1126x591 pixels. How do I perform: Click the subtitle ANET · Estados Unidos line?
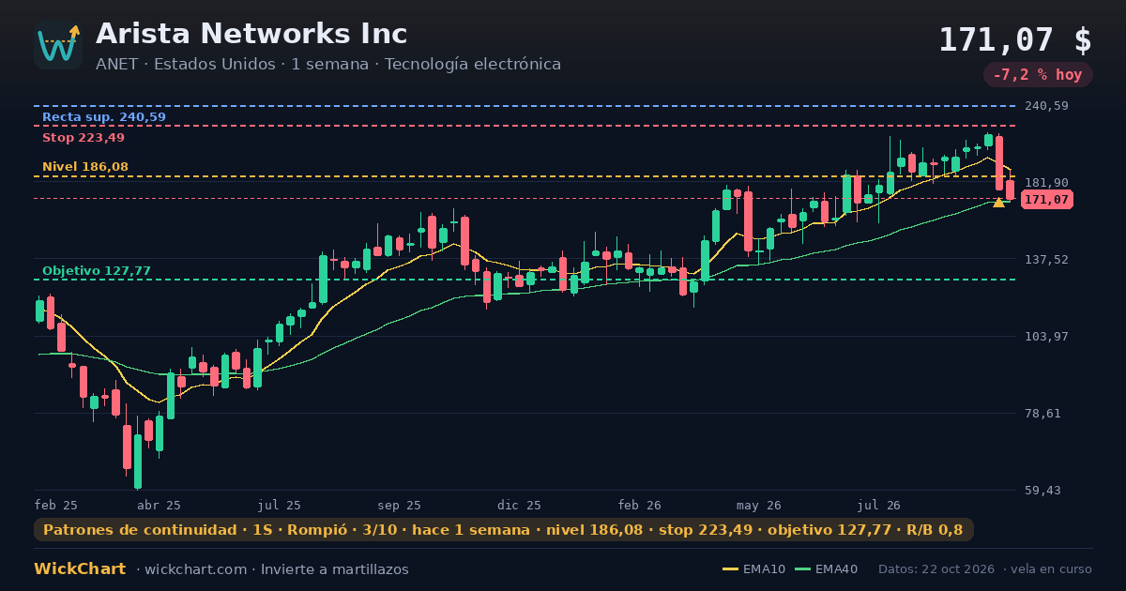click(x=328, y=65)
